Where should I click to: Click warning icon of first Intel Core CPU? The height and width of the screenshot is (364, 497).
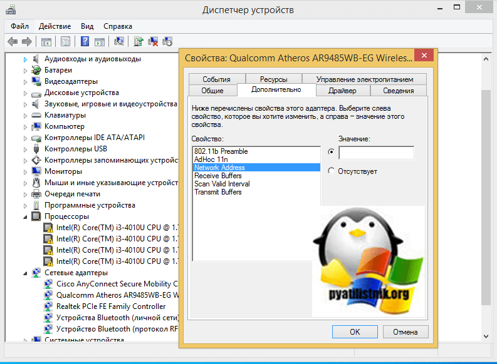[x=48, y=228]
